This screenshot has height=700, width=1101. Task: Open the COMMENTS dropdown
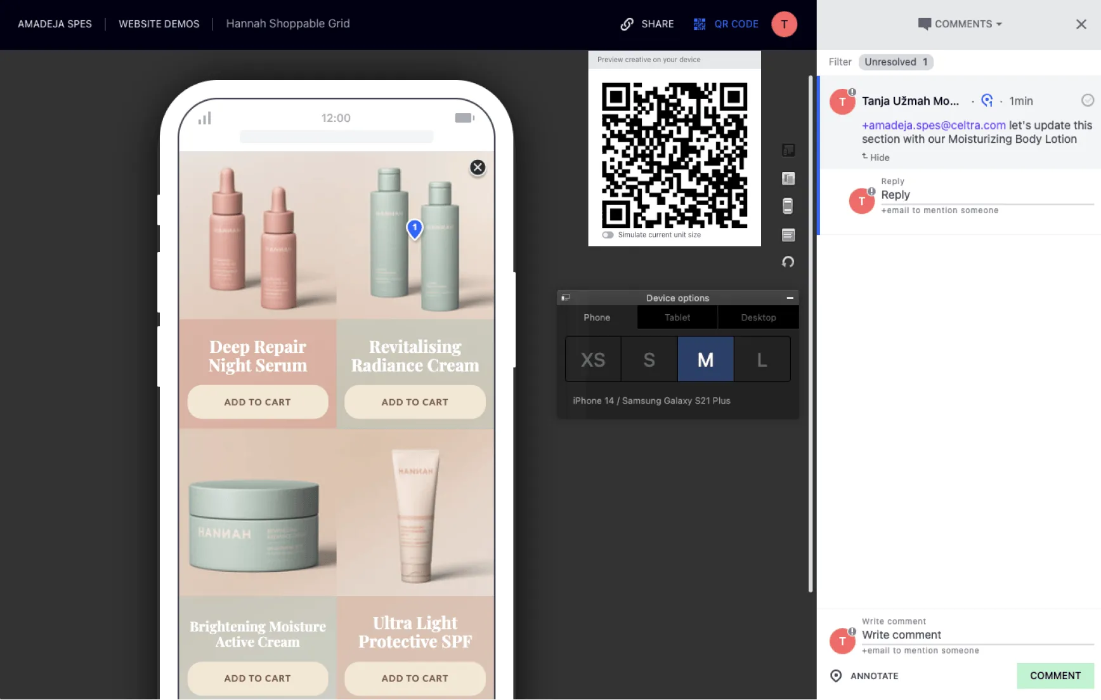[x=960, y=24]
